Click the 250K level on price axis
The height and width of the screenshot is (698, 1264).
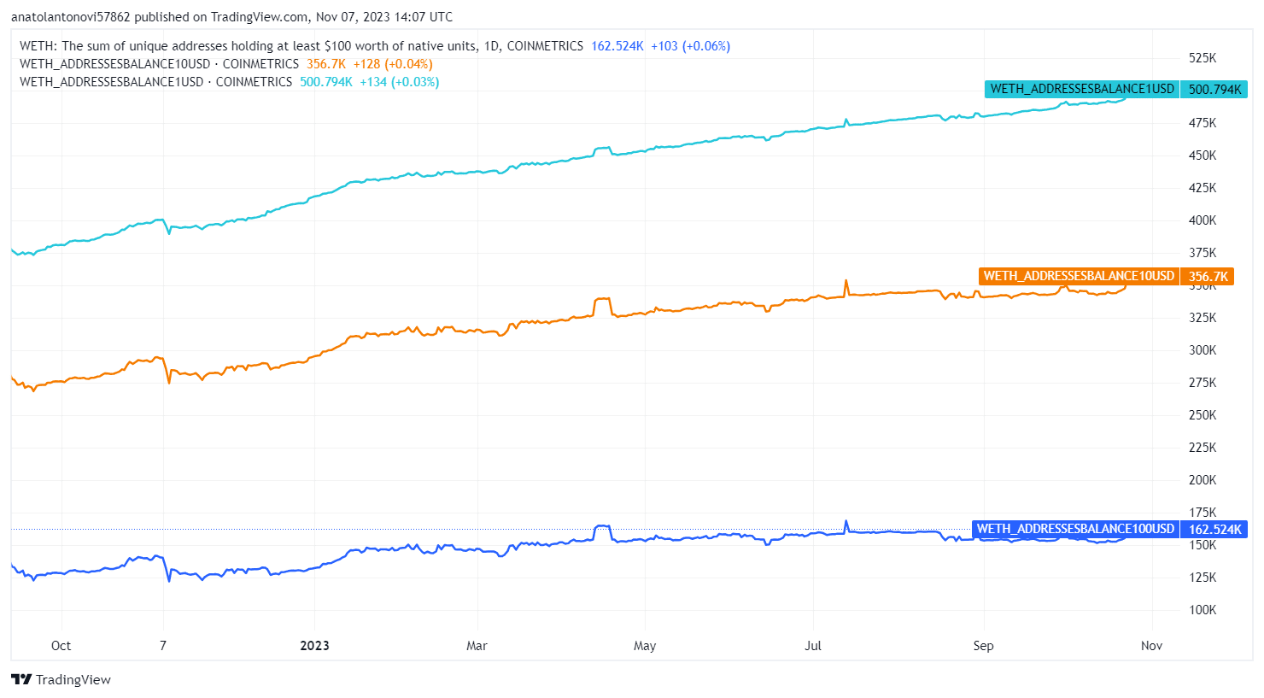(x=1203, y=415)
